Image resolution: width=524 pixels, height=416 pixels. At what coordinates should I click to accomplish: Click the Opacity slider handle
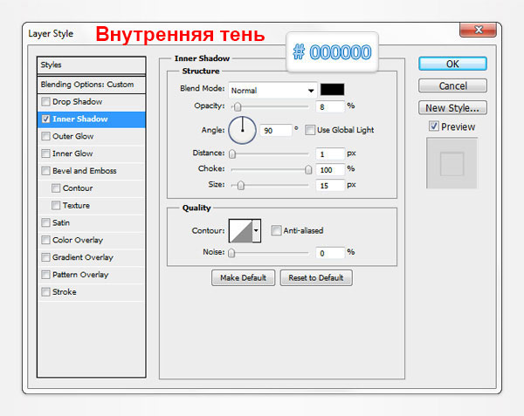(238, 107)
